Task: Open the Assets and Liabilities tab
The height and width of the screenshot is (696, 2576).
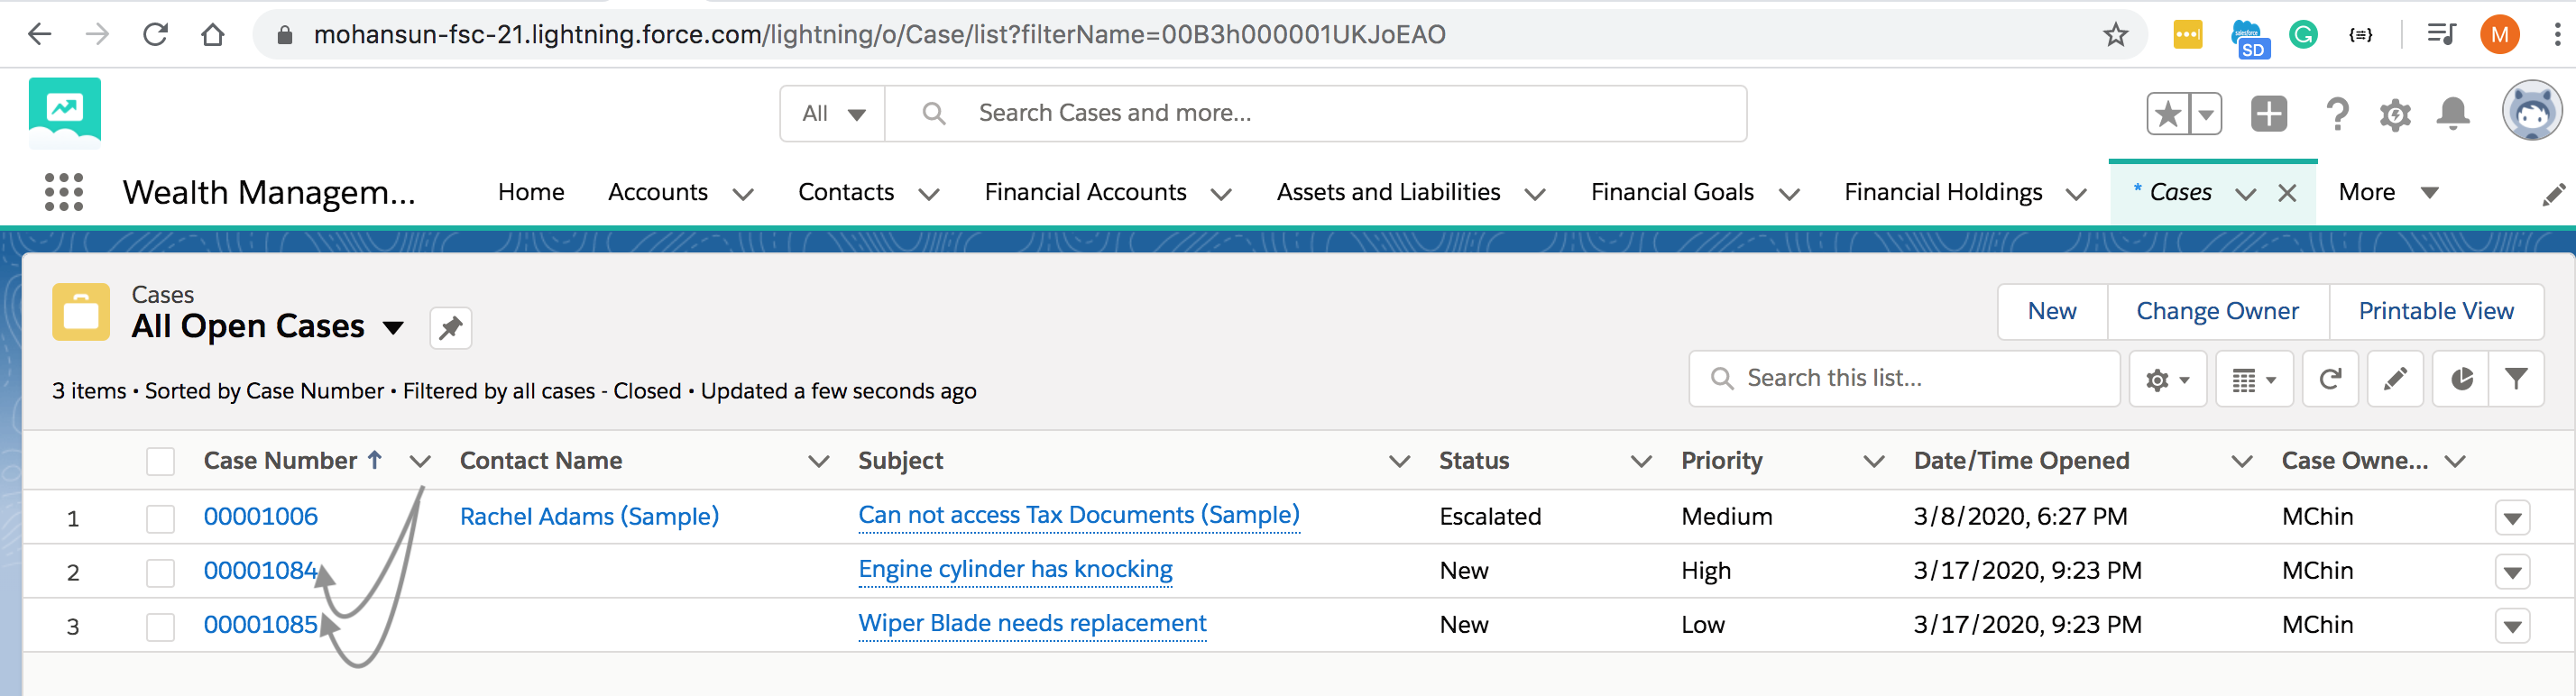Action: (x=1388, y=192)
